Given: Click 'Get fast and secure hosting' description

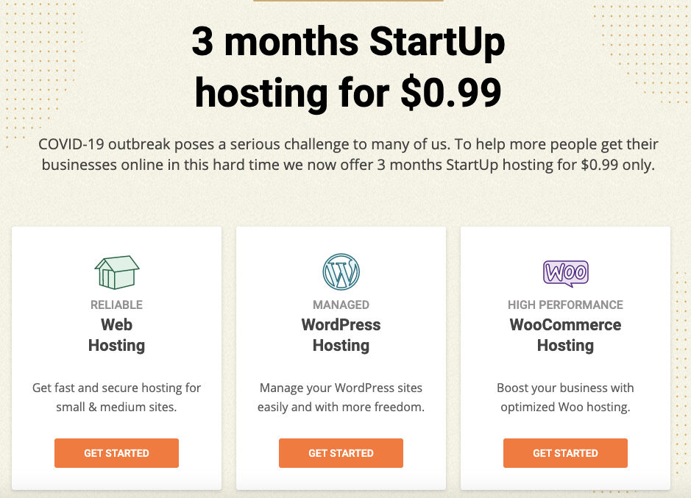Looking at the screenshot, I should click(116, 397).
